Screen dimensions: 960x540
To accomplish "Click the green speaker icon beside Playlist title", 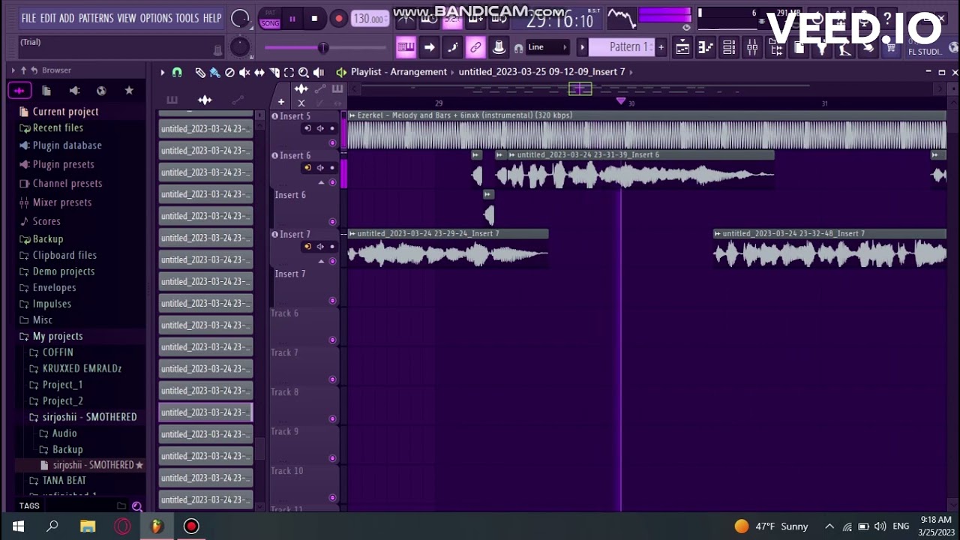I will coord(341,73).
